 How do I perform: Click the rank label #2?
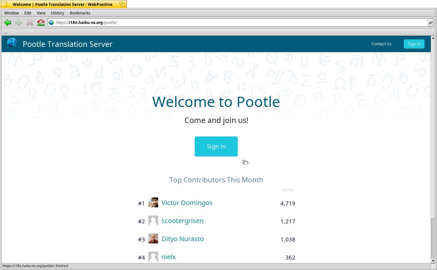[141, 221]
